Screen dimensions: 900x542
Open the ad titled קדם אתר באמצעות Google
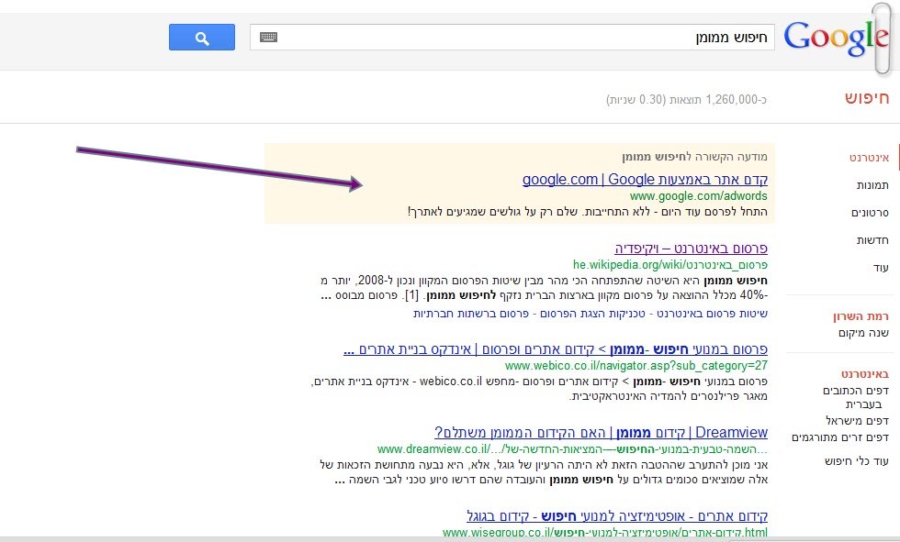(x=645, y=180)
